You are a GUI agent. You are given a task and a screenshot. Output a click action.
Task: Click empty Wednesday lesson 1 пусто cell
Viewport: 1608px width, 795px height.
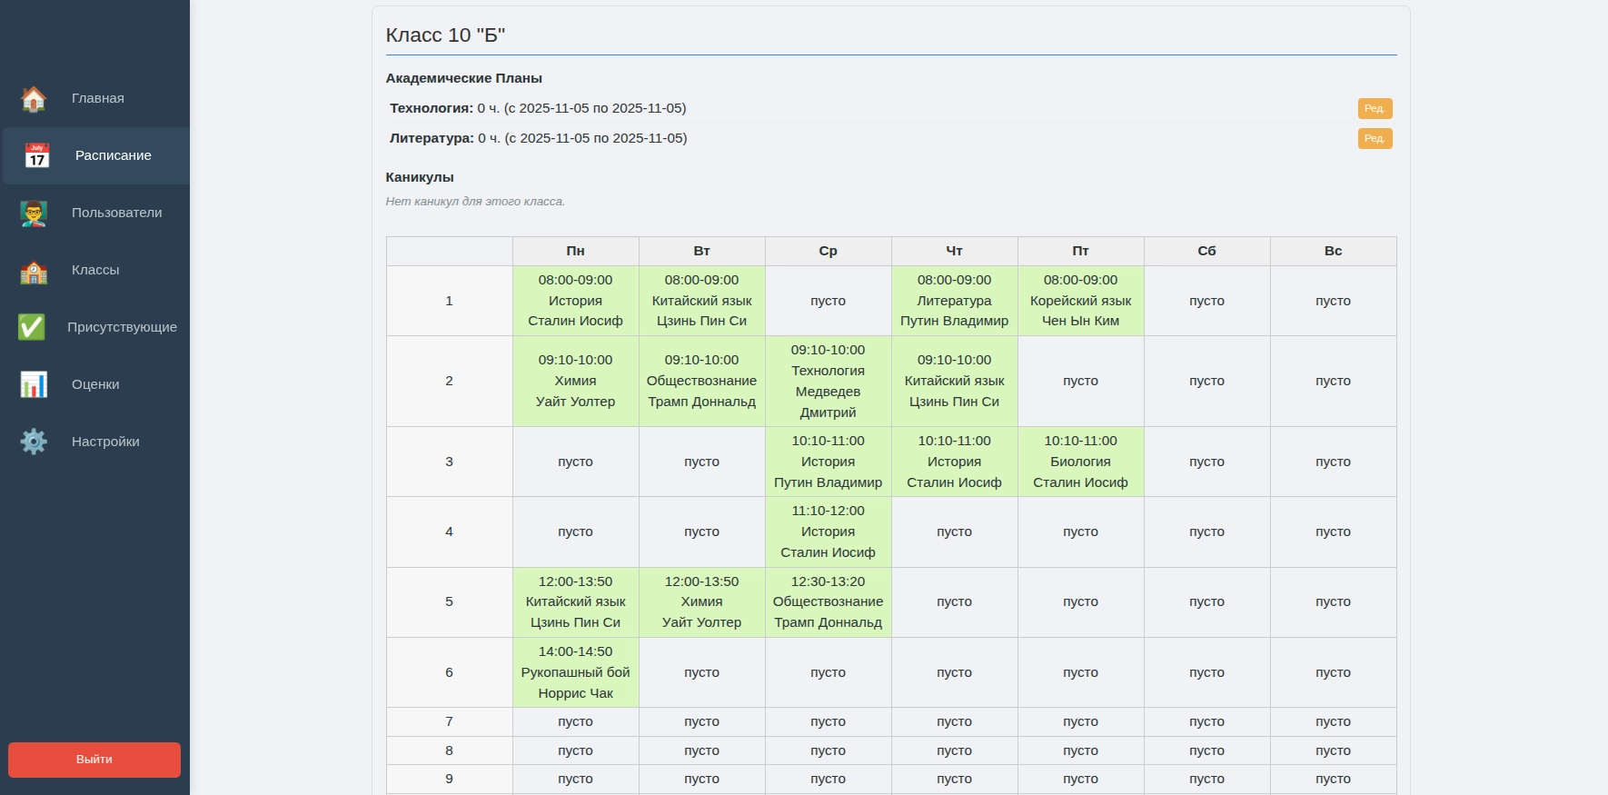[829, 301]
